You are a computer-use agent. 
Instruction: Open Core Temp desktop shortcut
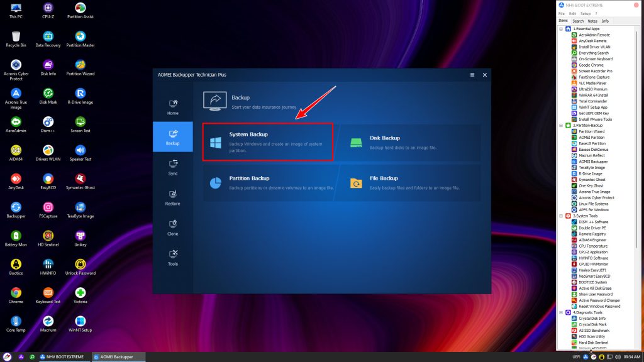click(x=16, y=324)
